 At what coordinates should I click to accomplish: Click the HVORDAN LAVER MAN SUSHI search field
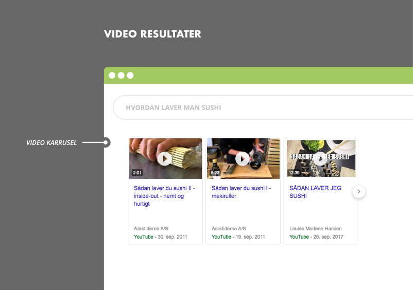tap(263, 108)
